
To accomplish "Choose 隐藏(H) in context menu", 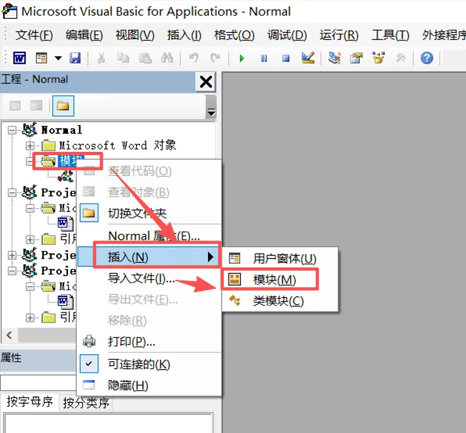I will pyautogui.click(x=149, y=385).
